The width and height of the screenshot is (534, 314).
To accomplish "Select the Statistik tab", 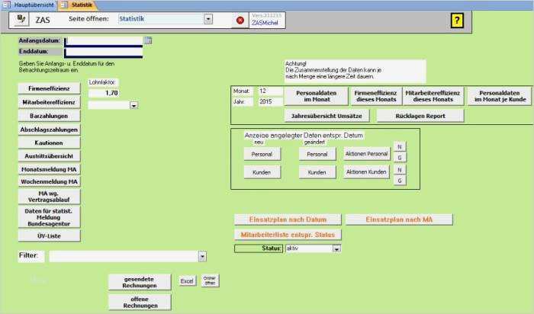I will coord(78,5).
